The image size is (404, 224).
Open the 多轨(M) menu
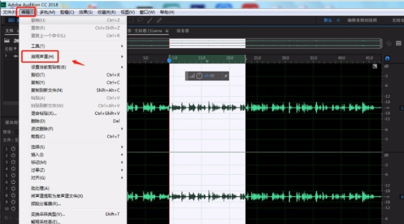47,12
